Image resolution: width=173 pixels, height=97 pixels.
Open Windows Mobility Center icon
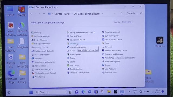68,73
